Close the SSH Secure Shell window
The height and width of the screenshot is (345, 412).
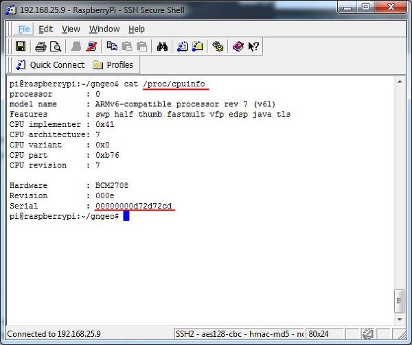point(391,8)
